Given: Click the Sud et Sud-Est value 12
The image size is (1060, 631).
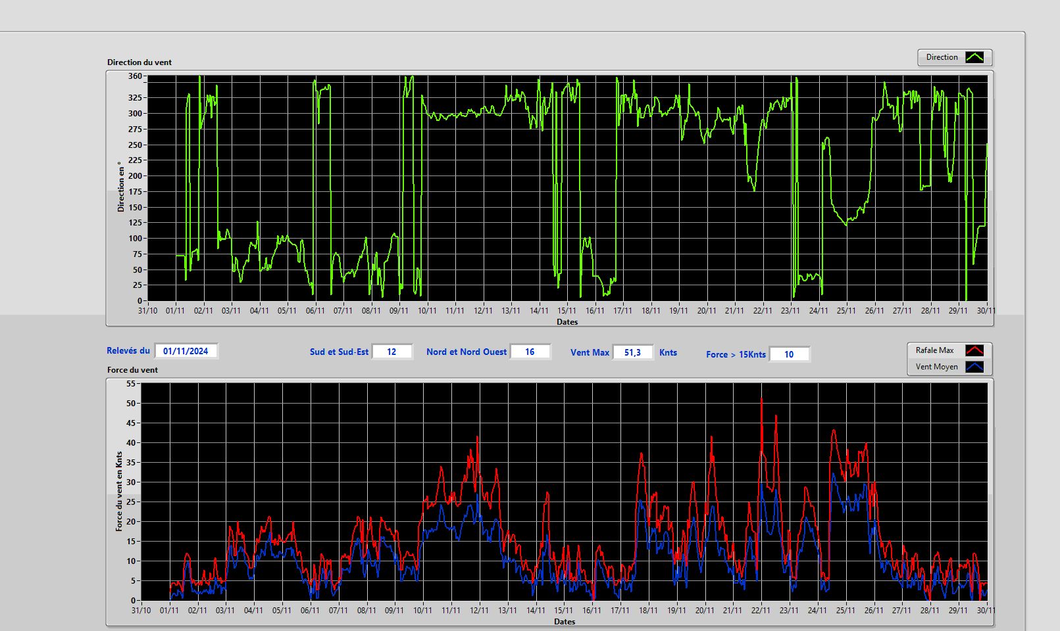Looking at the screenshot, I should pos(391,352).
